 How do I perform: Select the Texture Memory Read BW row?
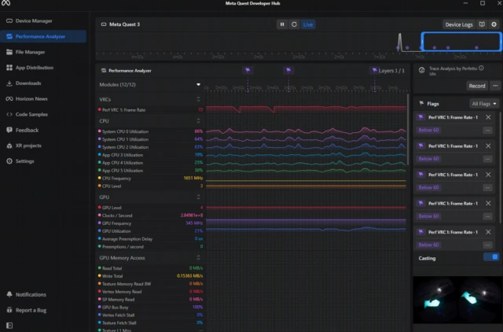point(150,284)
